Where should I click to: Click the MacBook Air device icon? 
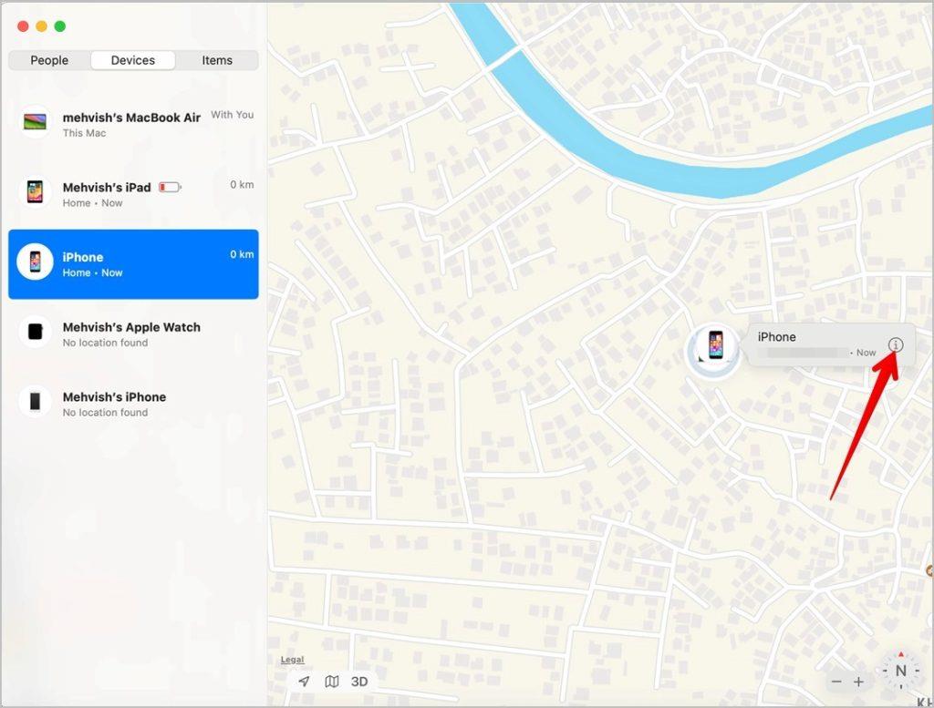[x=36, y=122]
